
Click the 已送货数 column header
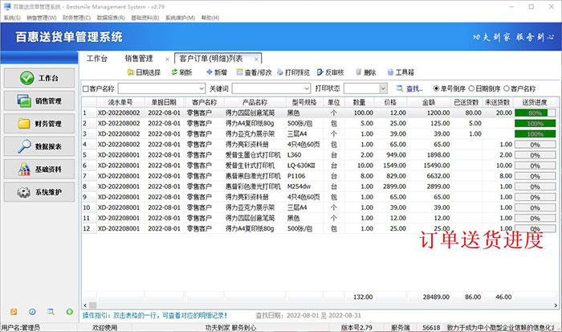coord(466,102)
